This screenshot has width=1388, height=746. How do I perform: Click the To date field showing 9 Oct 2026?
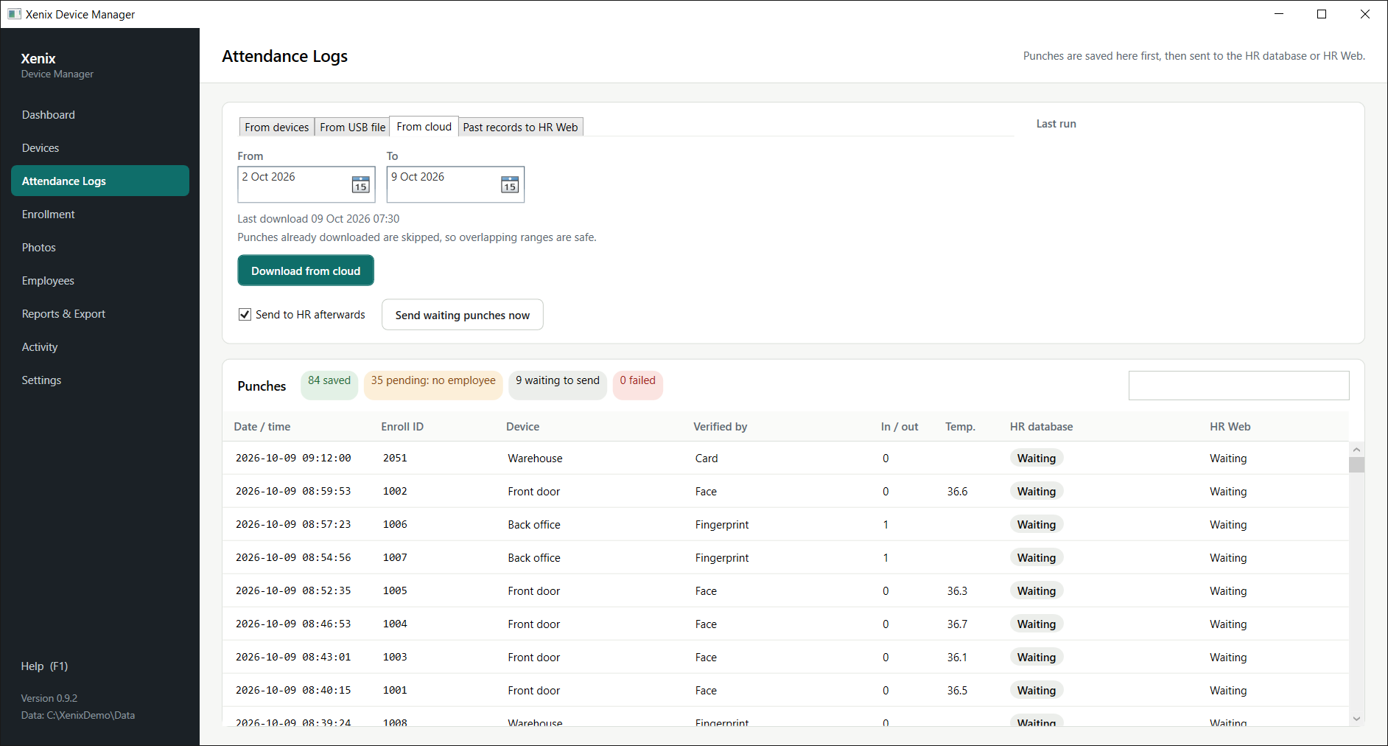[x=455, y=184]
